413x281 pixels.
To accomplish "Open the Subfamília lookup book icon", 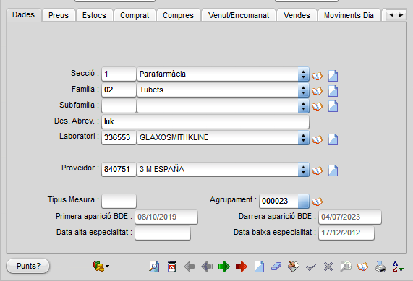I will point(317,106).
